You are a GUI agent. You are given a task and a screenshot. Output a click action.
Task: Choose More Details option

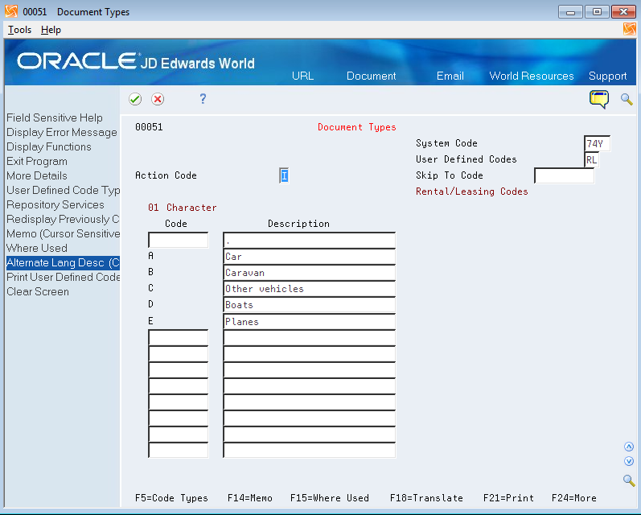pos(37,176)
